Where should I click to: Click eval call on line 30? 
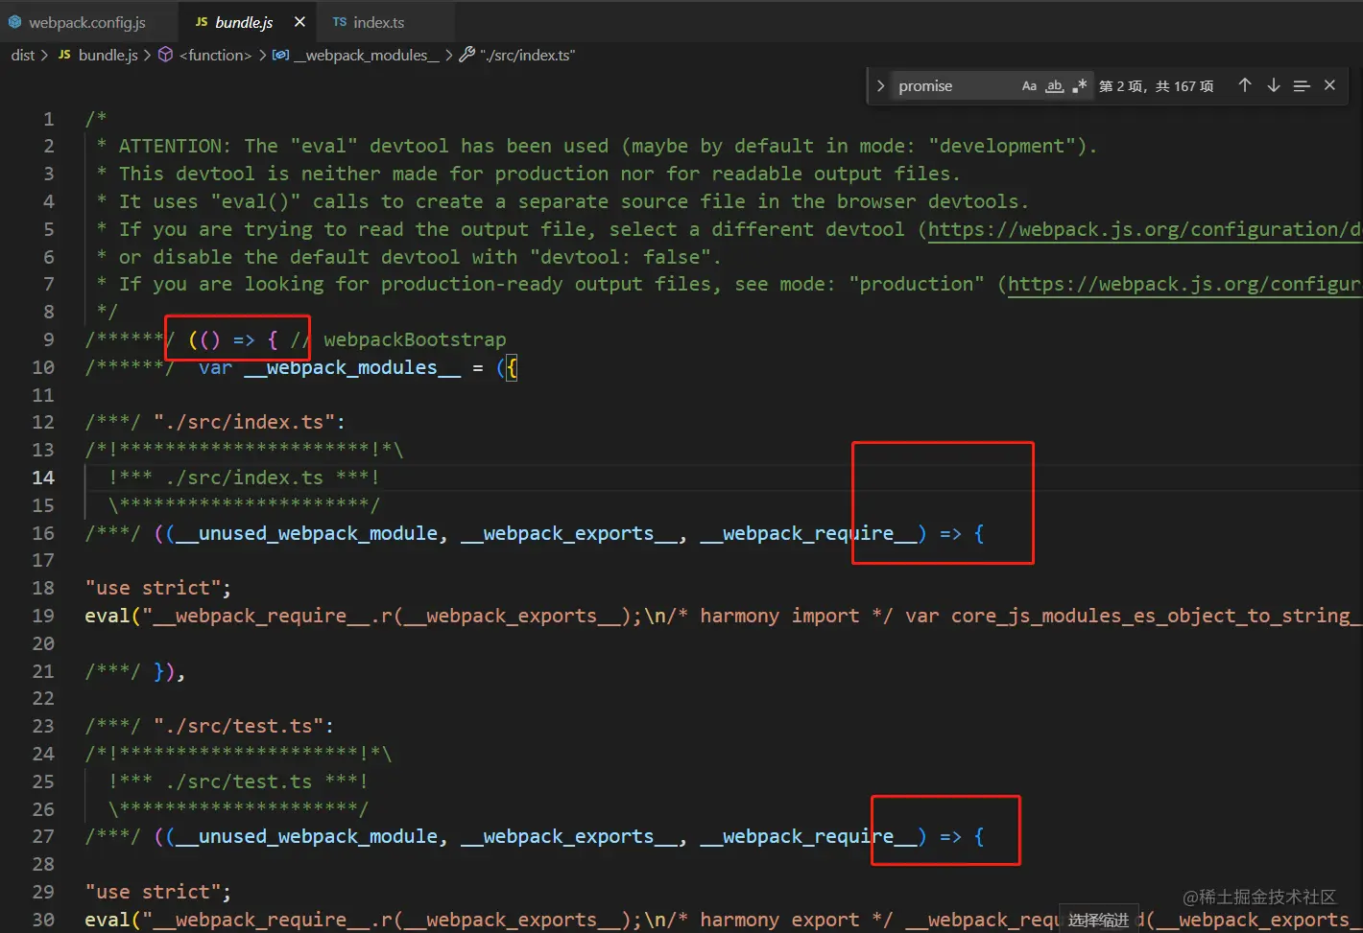coord(107,920)
